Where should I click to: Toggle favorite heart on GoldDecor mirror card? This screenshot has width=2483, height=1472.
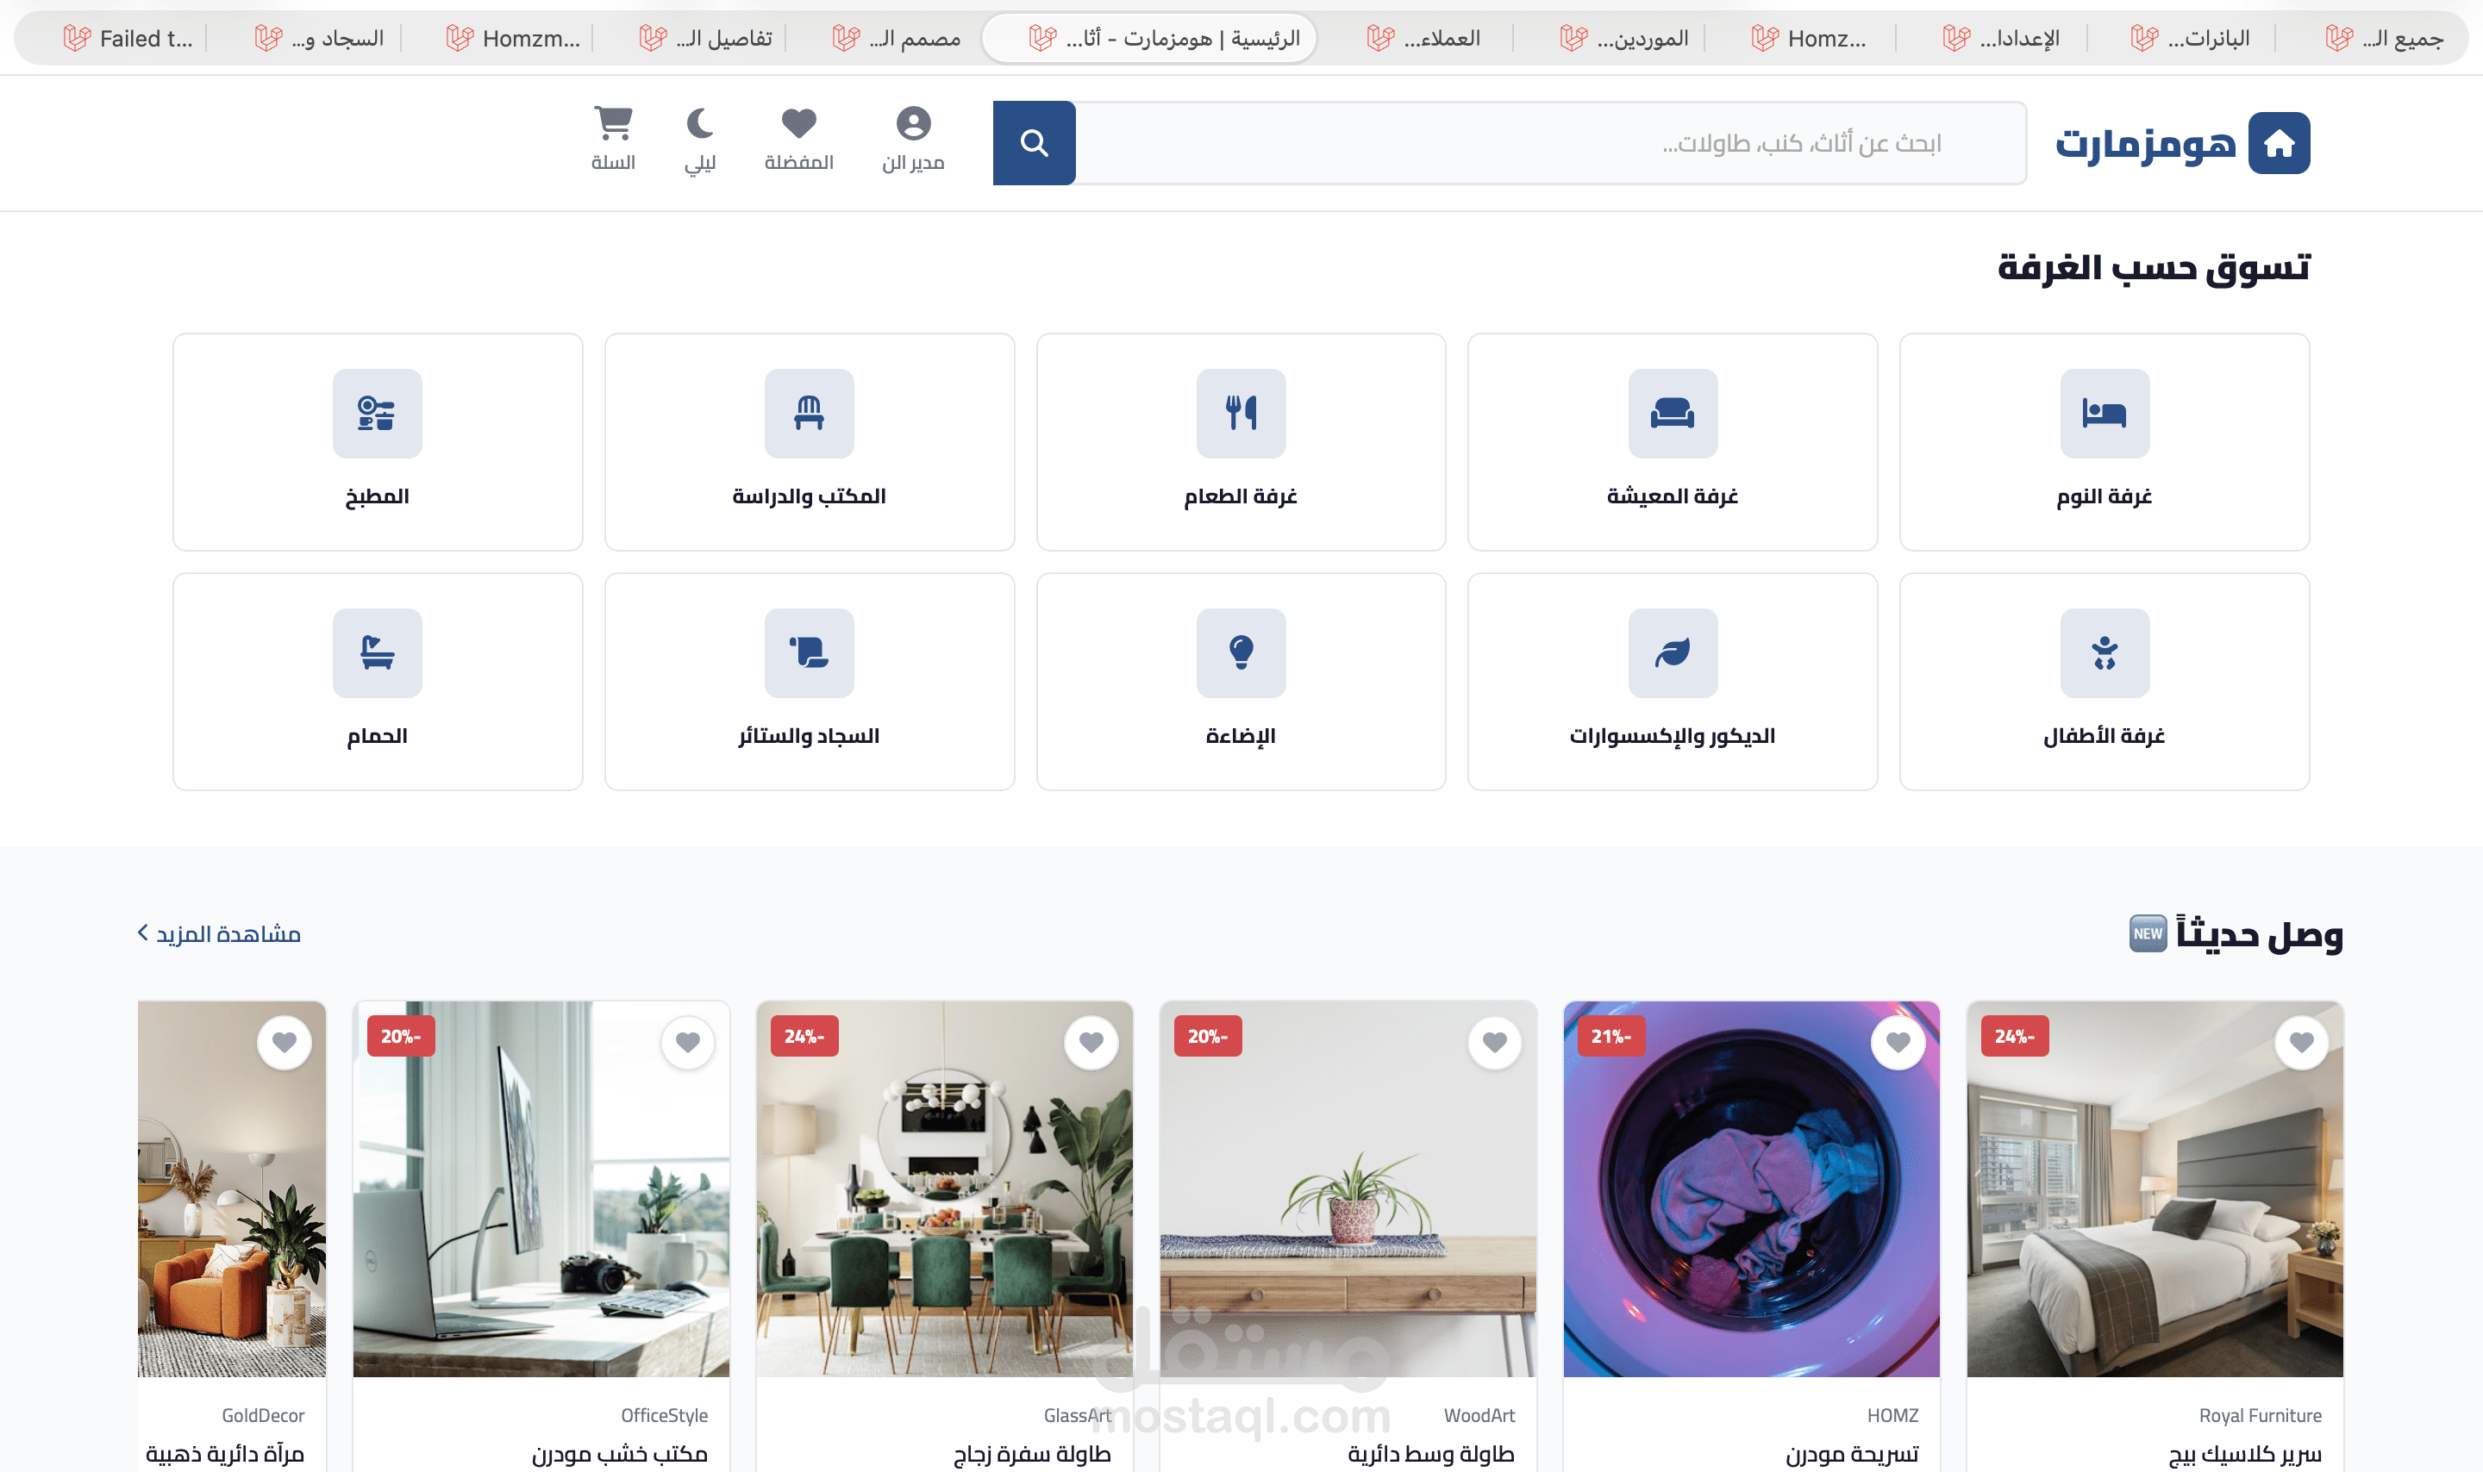click(284, 1041)
